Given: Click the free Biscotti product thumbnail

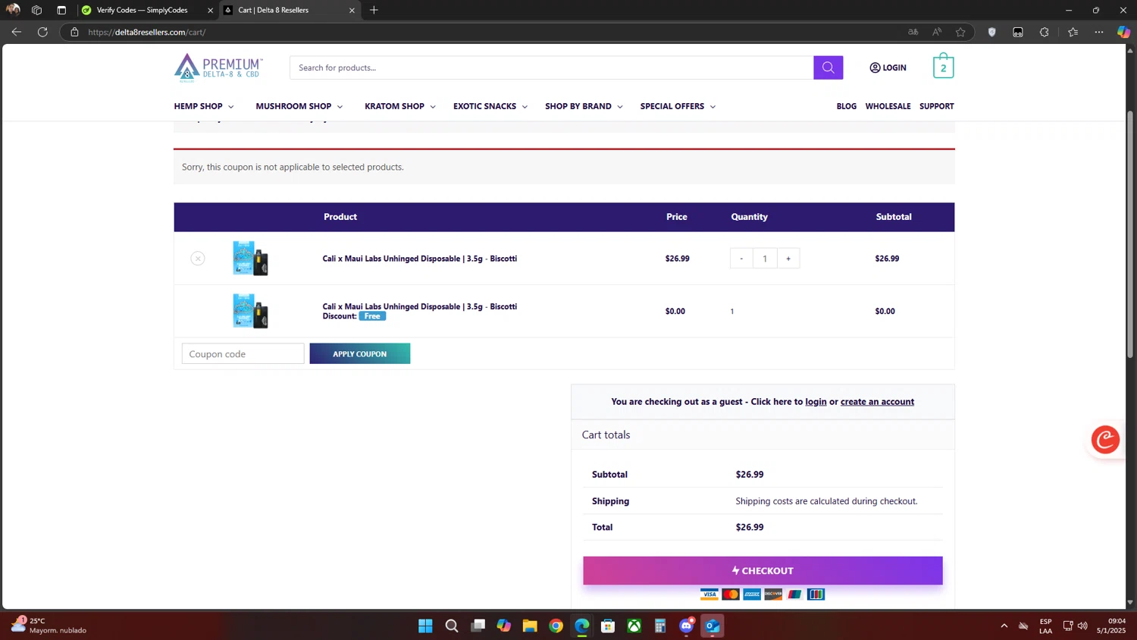Looking at the screenshot, I should point(251,310).
